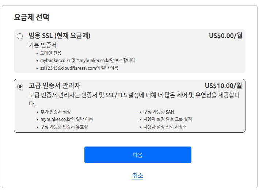Click the 기본 인증서 subtitle text
This screenshot has width=259, height=190.
pos(43,45)
